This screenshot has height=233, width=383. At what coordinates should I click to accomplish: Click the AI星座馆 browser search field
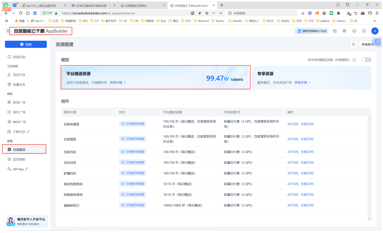pos(262,13)
